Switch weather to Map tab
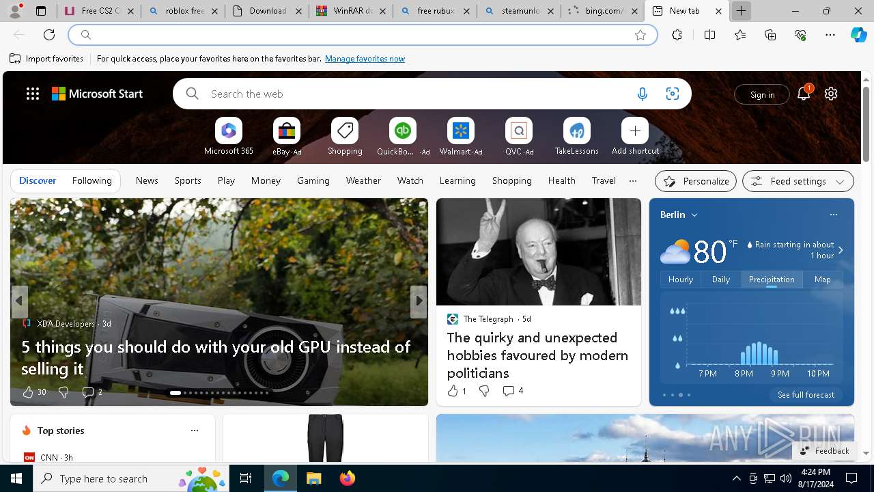The image size is (874, 492). (x=823, y=279)
